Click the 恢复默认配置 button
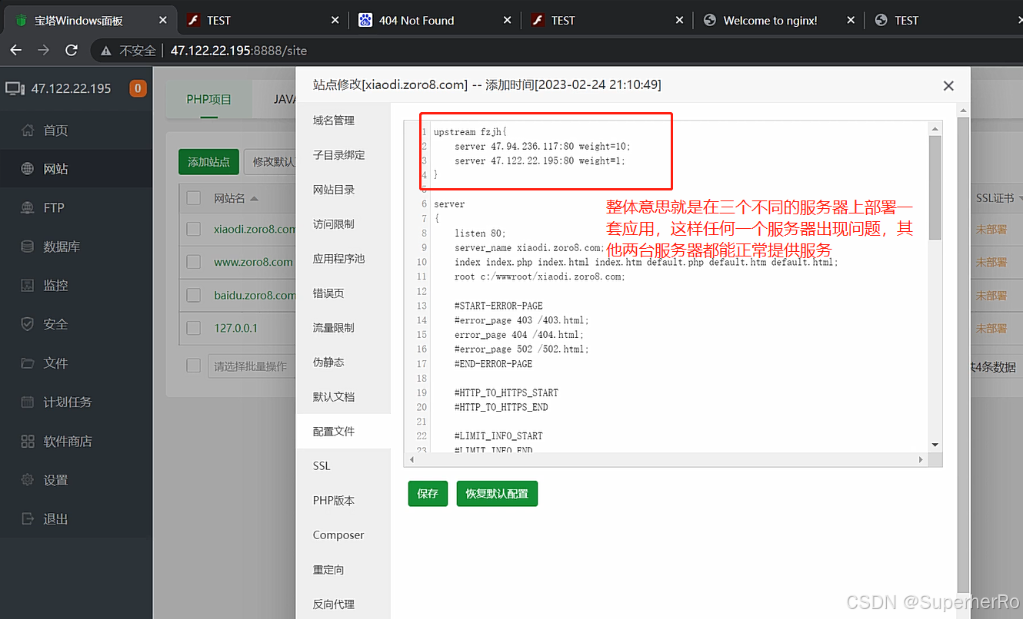Screen dimensions: 1023x619 coord(497,494)
